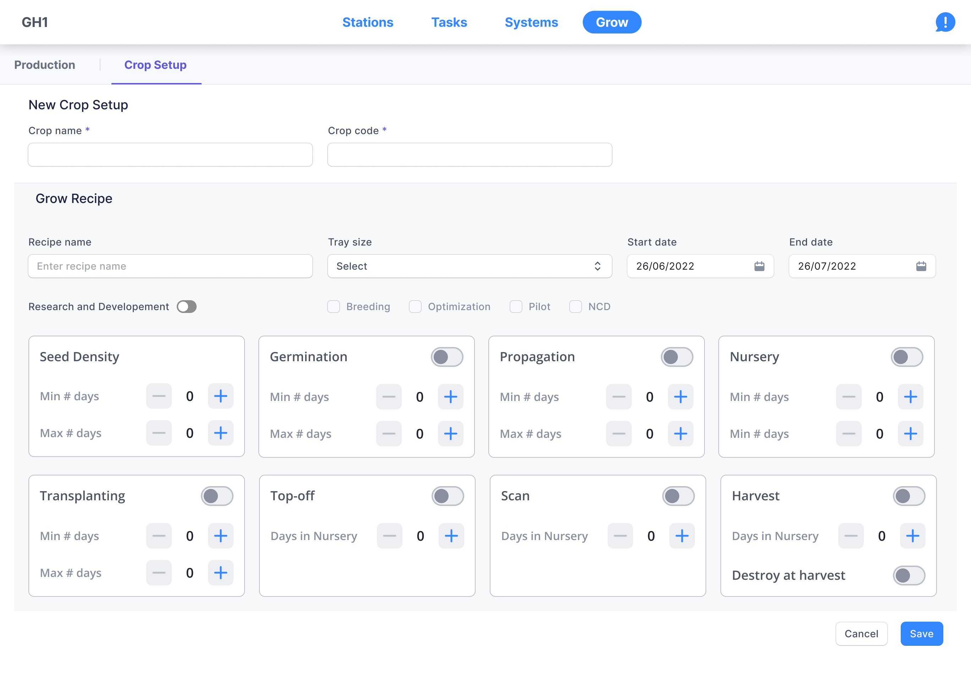Increase Transplanting Max days with plus

pyautogui.click(x=220, y=573)
